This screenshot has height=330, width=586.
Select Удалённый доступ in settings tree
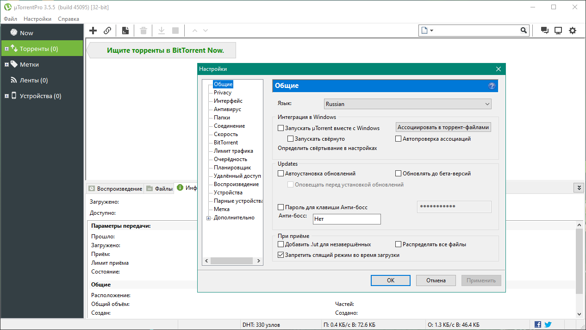(238, 176)
